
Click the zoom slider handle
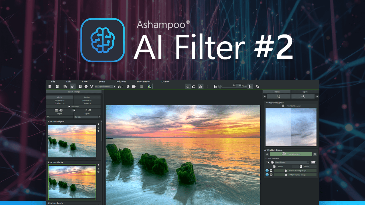tap(220, 88)
